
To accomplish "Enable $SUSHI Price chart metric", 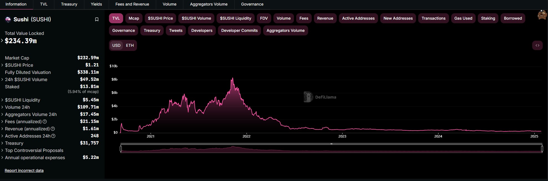I will (x=160, y=18).
